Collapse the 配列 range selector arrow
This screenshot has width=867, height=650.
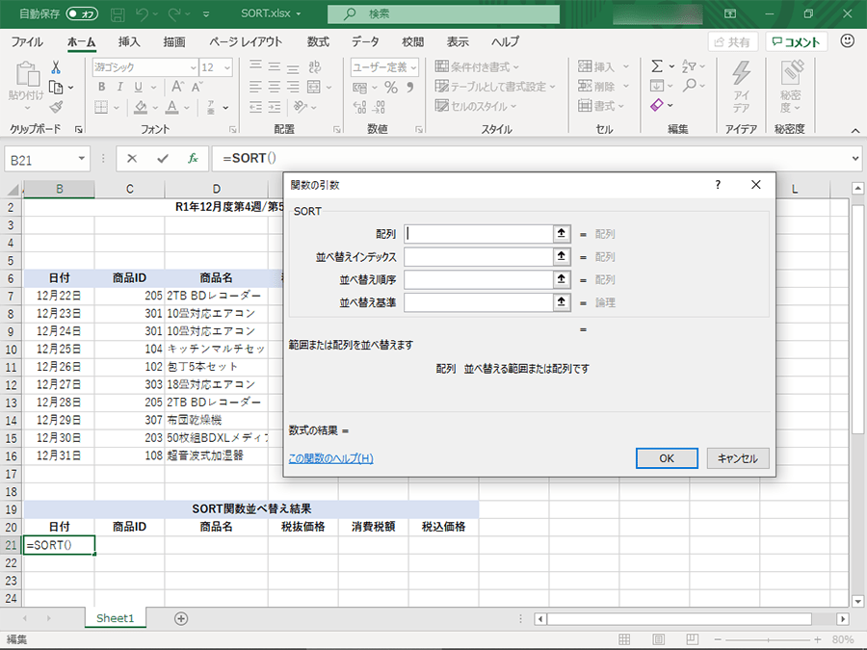(x=561, y=234)
